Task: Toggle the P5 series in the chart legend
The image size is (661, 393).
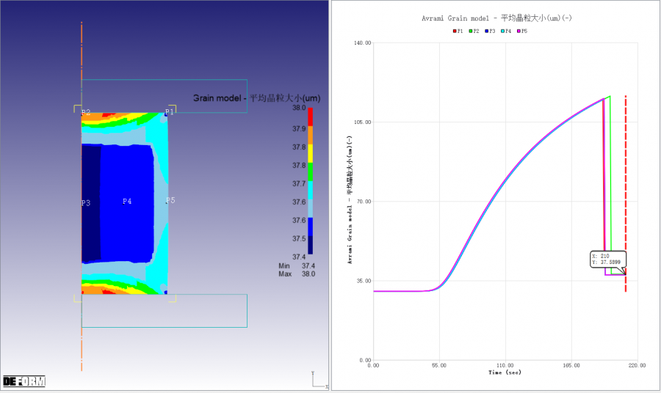Action: coord(522,31)
